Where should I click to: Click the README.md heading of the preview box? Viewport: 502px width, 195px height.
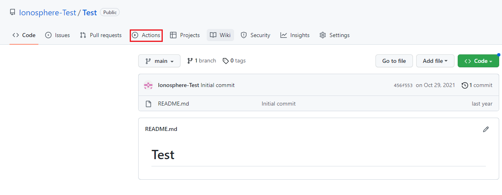pyautogui.click(x=161, y=129)
